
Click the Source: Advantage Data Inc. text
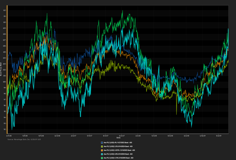(24, 139)
